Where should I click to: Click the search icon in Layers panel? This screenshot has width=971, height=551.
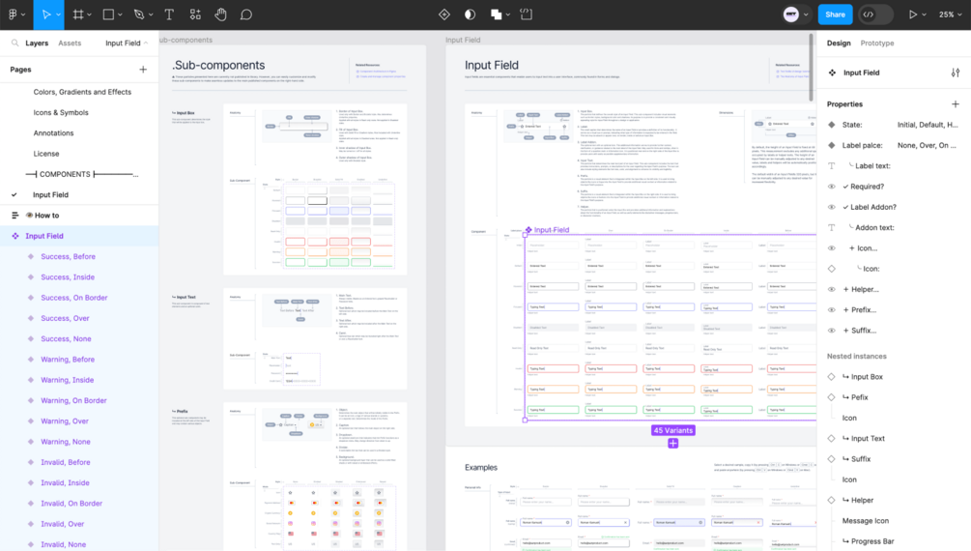point(14,43)
